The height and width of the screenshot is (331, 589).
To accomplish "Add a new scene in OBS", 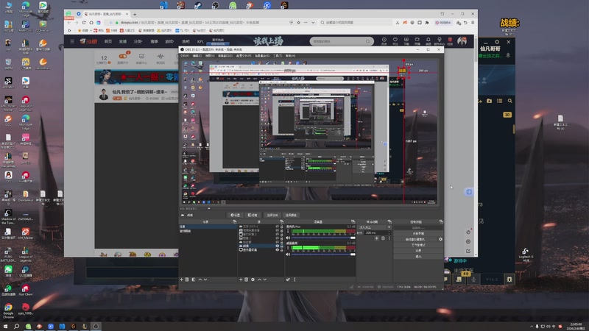I will click(181, 280).
